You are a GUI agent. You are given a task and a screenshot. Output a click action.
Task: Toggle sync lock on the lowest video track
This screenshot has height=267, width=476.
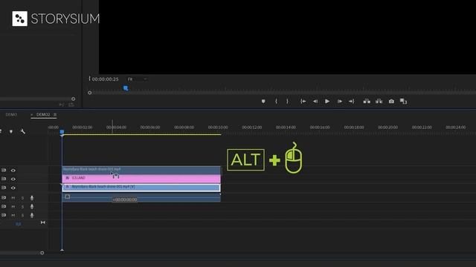point(4,188)
